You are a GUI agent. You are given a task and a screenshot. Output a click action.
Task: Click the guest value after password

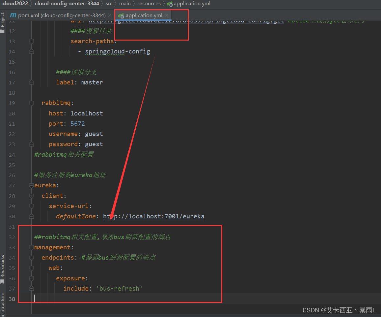pyautogui.click(x=94, y=144)
